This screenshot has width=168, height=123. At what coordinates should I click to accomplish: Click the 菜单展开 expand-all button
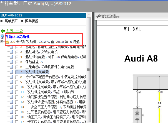11,21
